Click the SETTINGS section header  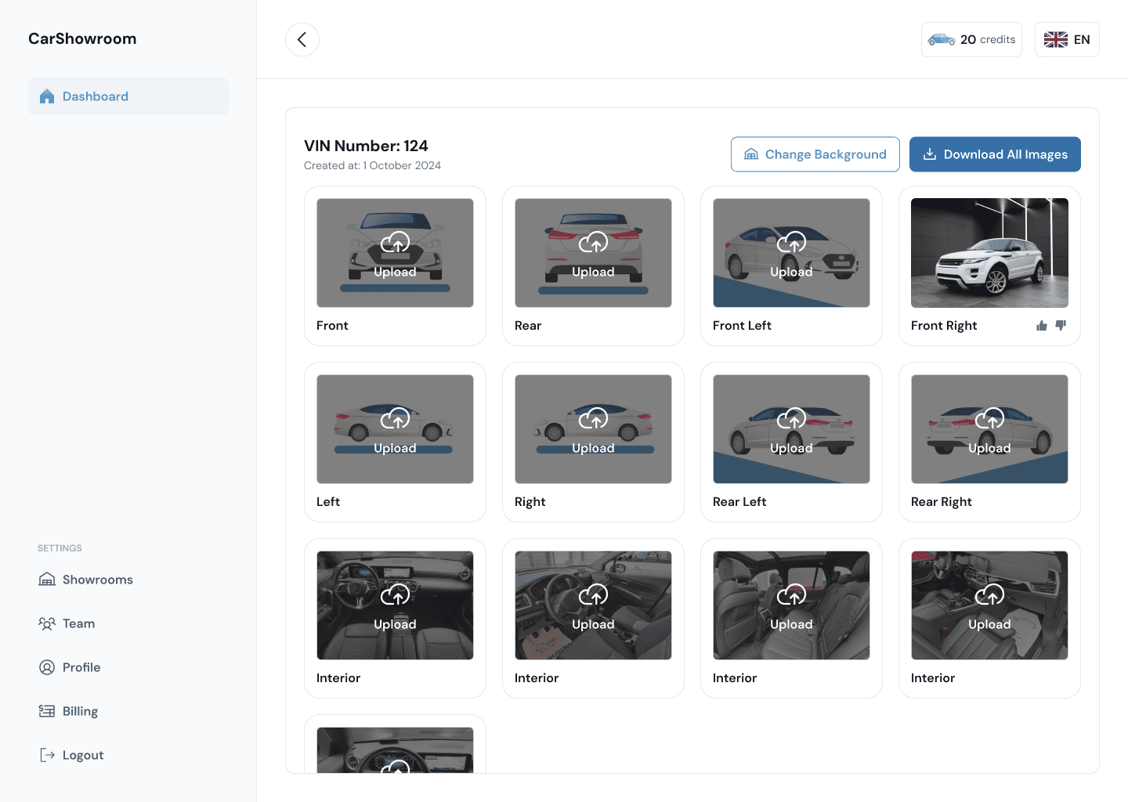pos(60,548)
